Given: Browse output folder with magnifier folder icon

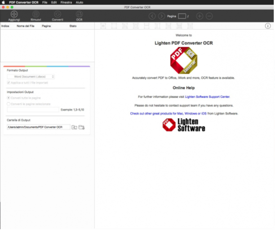Looking at the screenshot, I should (74, 127).
